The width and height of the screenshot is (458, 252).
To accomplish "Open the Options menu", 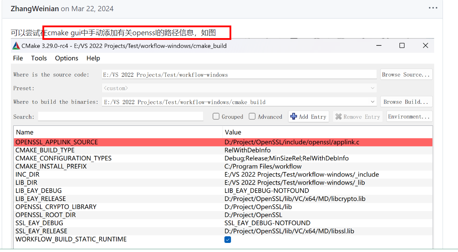I will tap(66, 58).
